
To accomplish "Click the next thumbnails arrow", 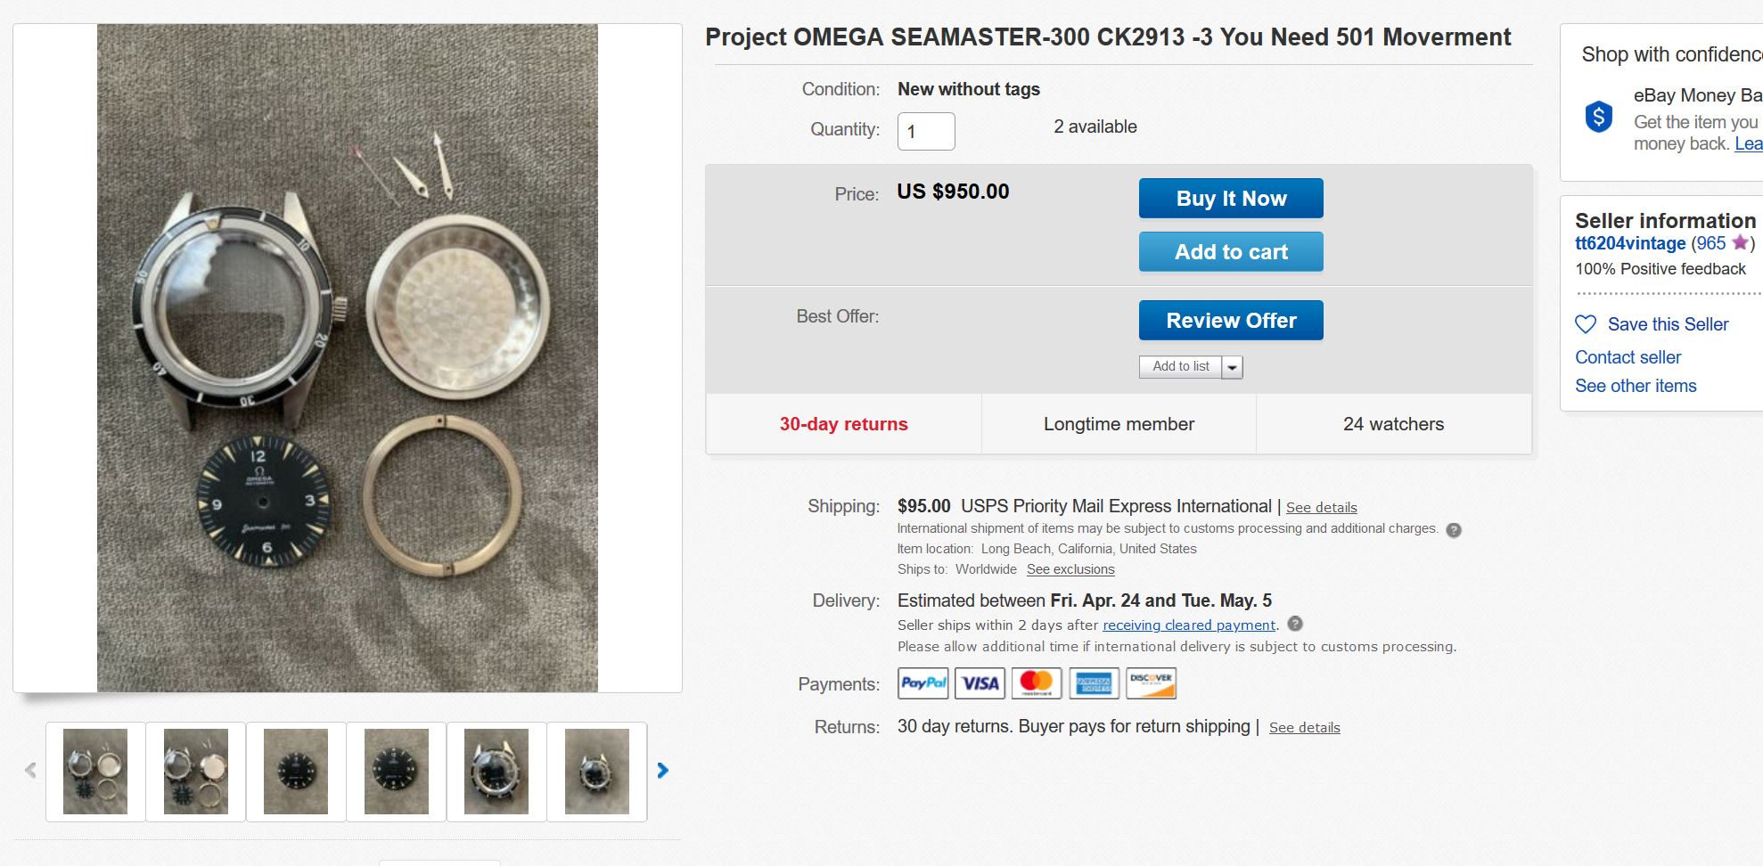I will (662, 771).
